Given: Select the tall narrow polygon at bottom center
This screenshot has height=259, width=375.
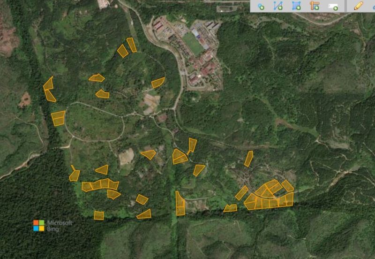Looking at the screenshot, I should (180, 204).
